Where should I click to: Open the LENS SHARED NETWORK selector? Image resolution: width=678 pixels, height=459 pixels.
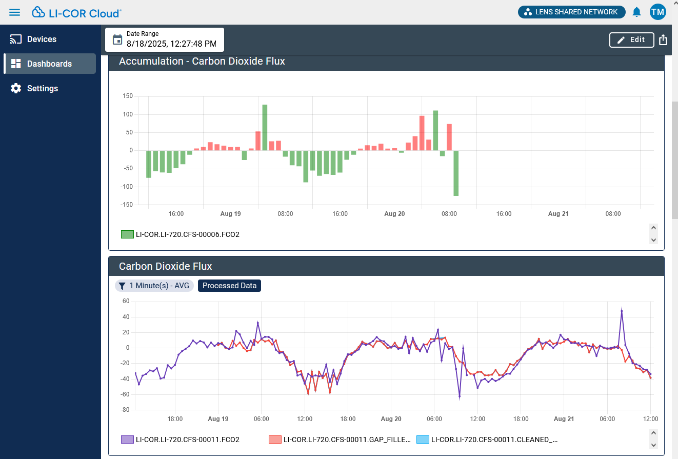pos(571,12)
